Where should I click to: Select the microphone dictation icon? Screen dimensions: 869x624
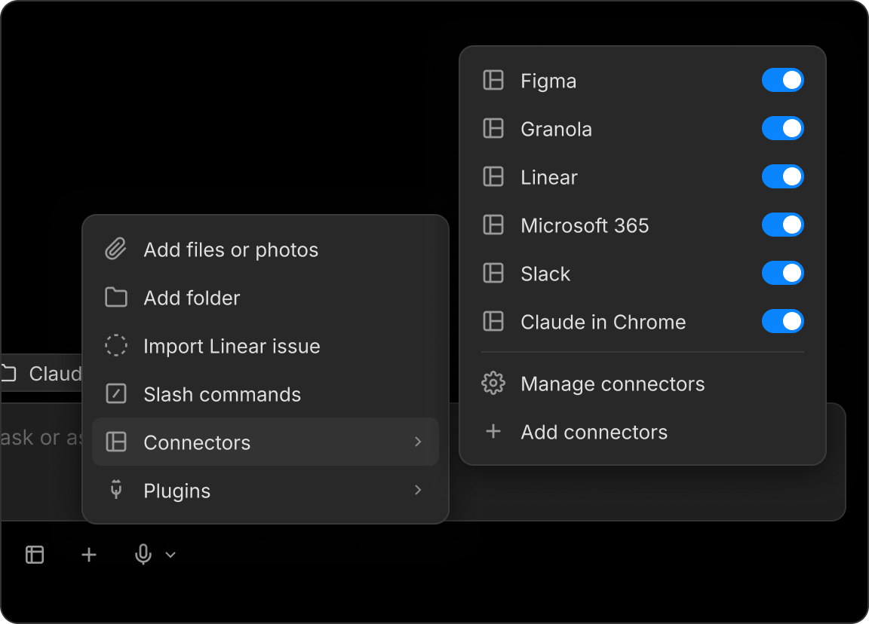point(143,555)
